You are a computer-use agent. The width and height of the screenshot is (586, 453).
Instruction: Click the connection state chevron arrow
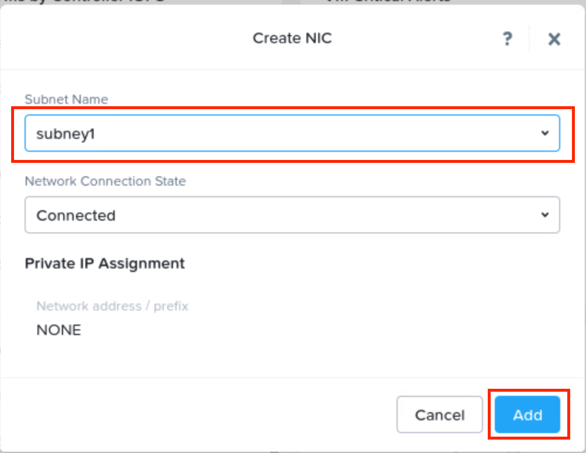545,215
